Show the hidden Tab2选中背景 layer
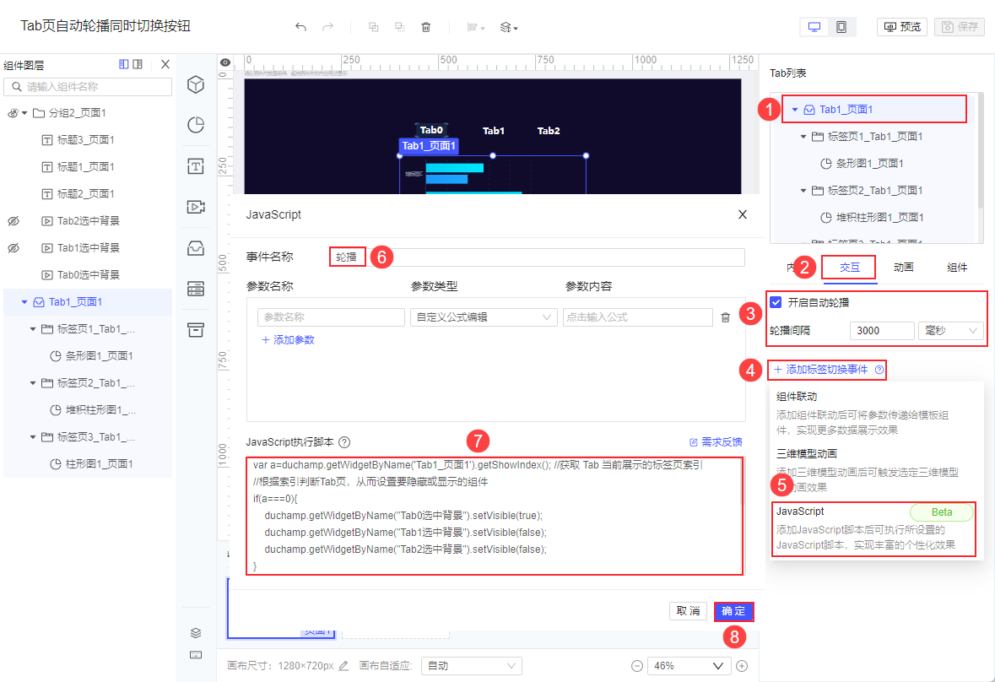The width and height of the screenshot is (995, 682). pyautogui.click(x=13, y=221)
